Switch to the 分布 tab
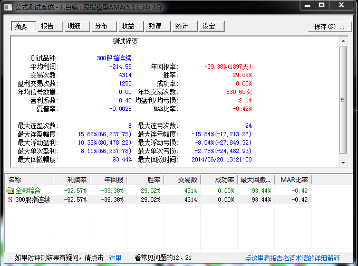This screenshot has width=358, height=266. 104,26
